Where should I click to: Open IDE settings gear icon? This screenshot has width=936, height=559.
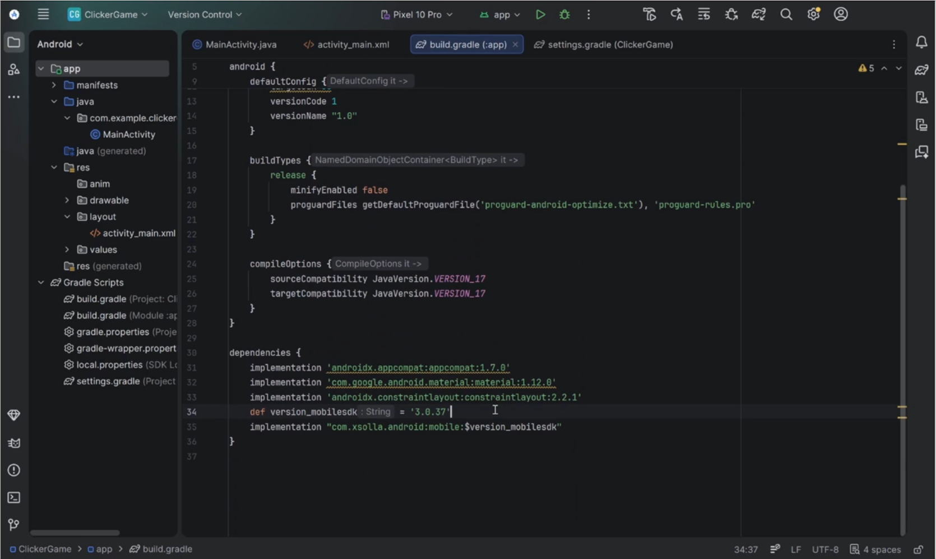tap(813, 15)
